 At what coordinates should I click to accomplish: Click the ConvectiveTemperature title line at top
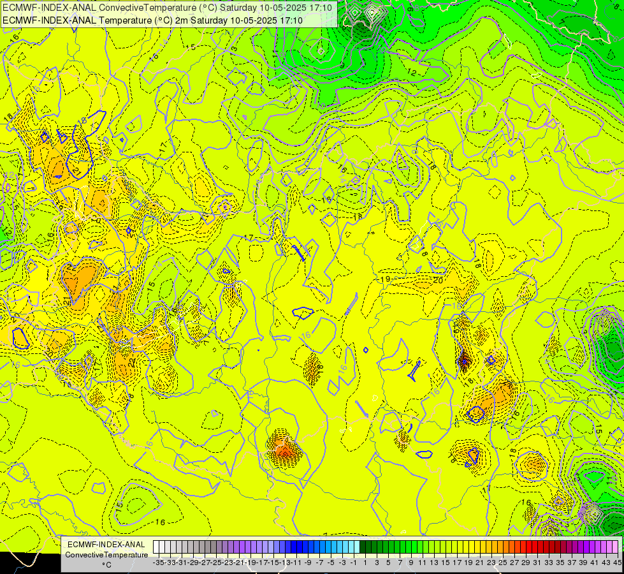pyautogui.click(x=168, y=8)
